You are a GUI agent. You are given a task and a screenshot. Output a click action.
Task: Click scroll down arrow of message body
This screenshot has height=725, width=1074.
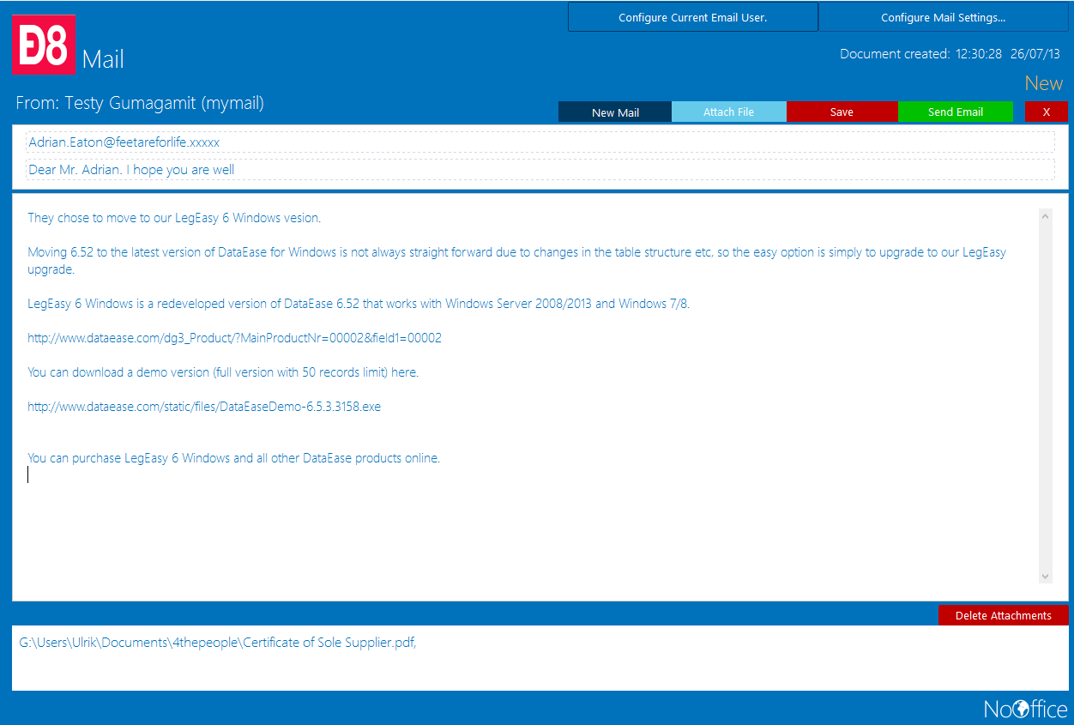pos(1046,576)
